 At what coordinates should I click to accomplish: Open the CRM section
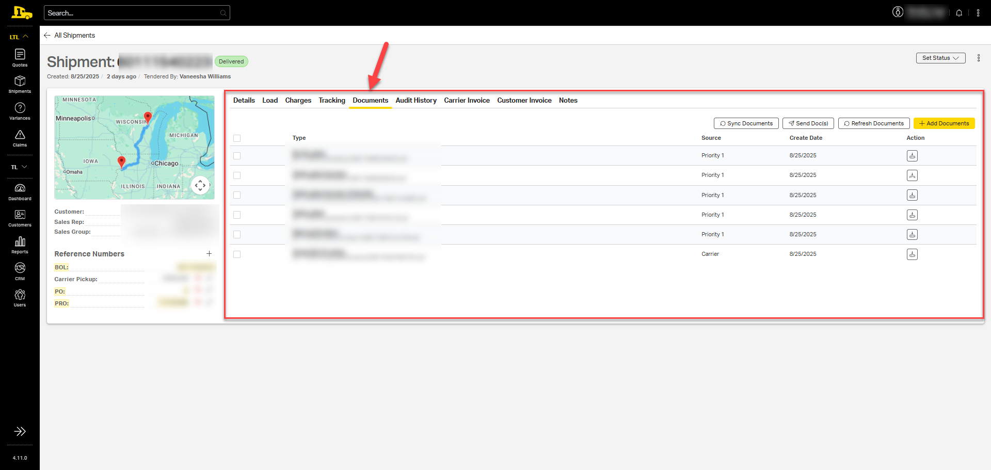coord(20,272)
